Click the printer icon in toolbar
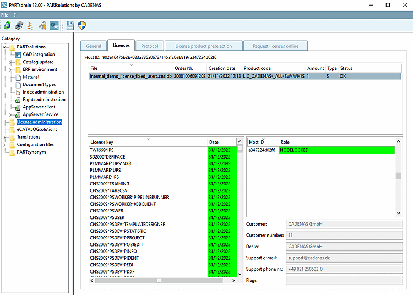This screenshot has width=413, height=295. pos(19,25)
